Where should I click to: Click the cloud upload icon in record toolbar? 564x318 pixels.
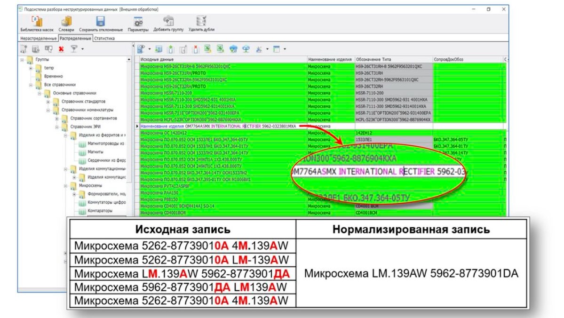[234, 48]
